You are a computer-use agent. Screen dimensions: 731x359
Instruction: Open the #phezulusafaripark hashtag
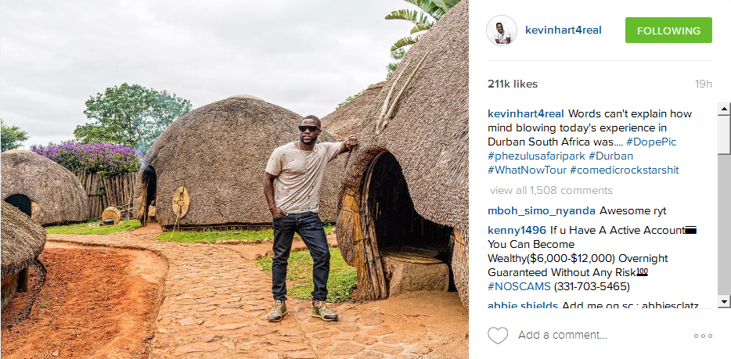pos(535,156)
